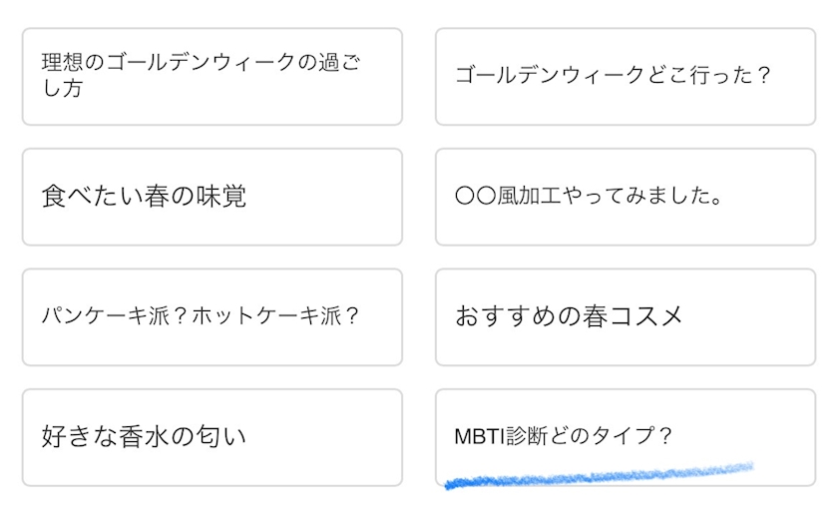
Task: Pick the spring flavors prompt card
Action: 211,197
